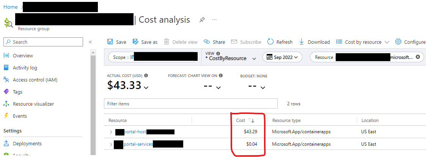426x157 pixels.
Task: Expand the portal-services resource row
Action: 111,144
